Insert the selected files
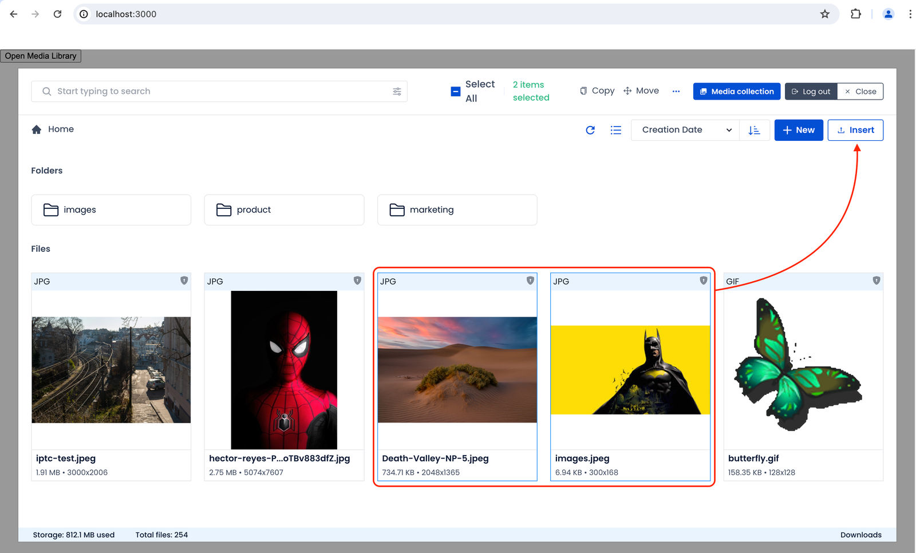 pyautogui.click(x=855, y=130)
